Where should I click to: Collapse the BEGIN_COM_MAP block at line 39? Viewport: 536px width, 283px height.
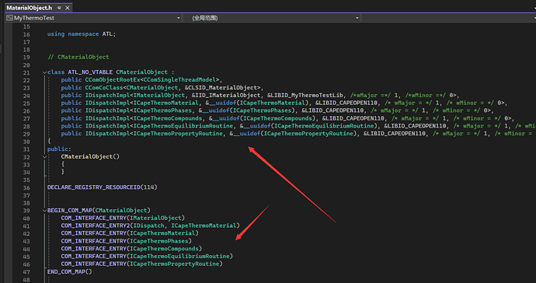44,211
